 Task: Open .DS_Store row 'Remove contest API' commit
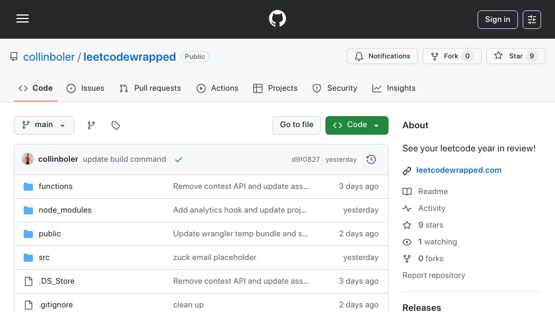(240, 281)
